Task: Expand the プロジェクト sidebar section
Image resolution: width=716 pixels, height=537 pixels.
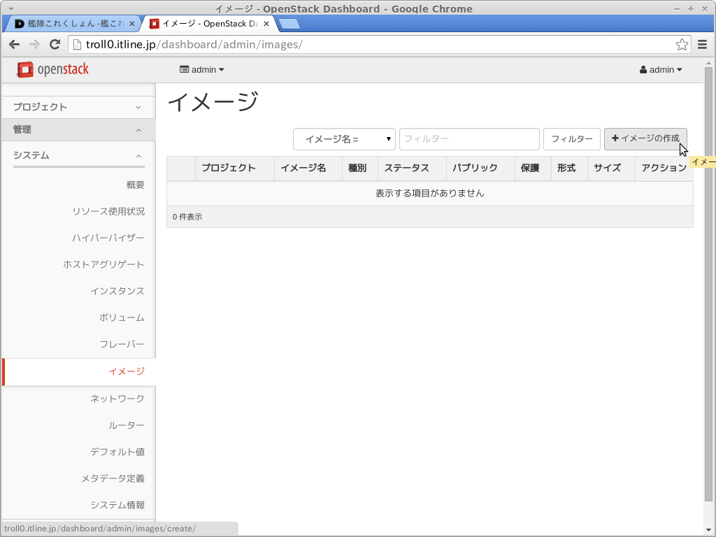Action: pyautogui.click(x=78, y=107)
